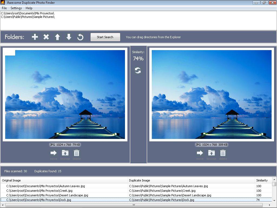The image size is (277, 208).
Task: Click the left Dock preview image
Action: coord(65,95)
